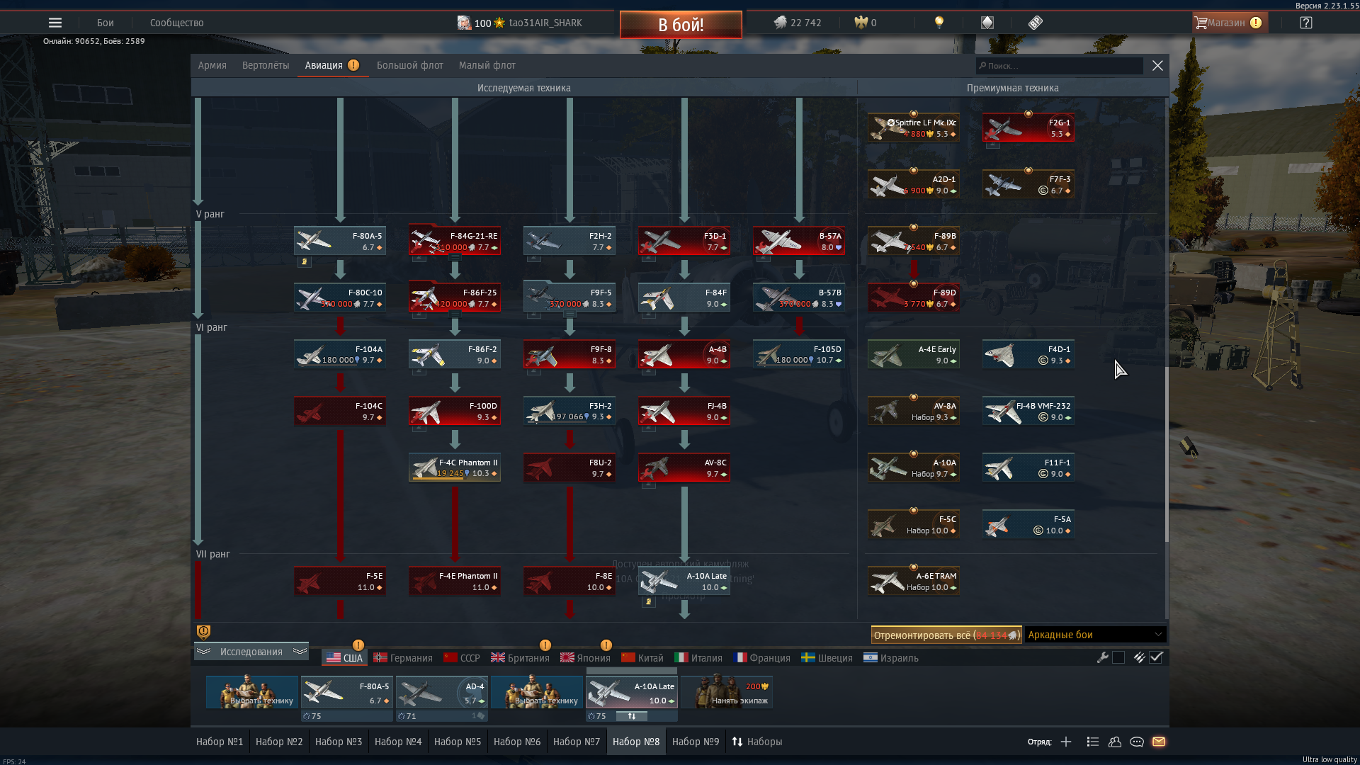Click Отремонтировать всё repair button
The height and width of the screenshot is (765, 1360).
point(946,635)
